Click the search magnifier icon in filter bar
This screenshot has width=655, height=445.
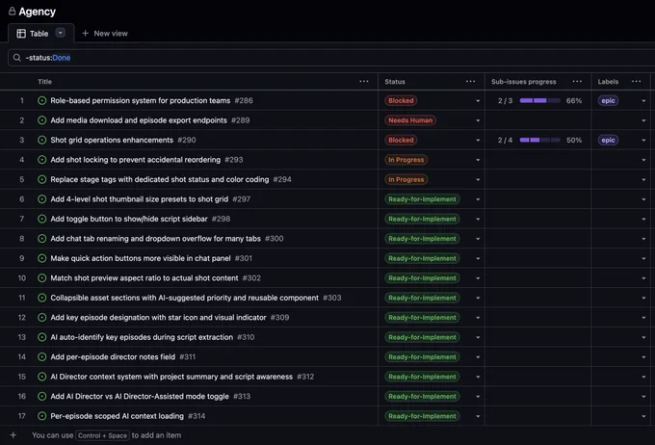tap(16, 58)
